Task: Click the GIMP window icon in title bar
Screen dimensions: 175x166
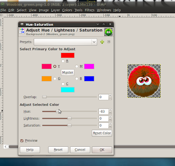Action: pos(3,4)
